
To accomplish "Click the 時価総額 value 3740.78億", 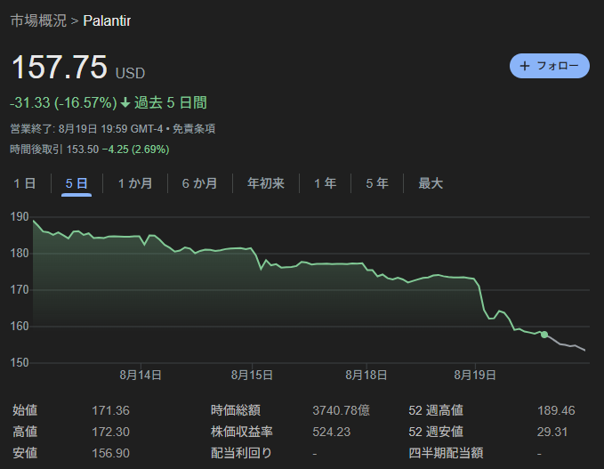I will point(341,410).
